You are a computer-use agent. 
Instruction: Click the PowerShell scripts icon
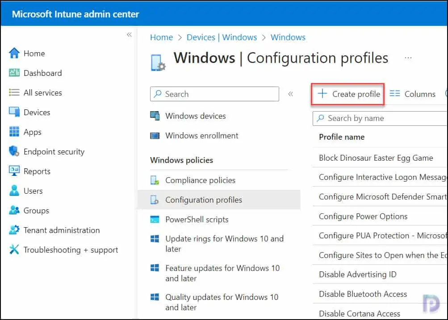coord(155,219)
